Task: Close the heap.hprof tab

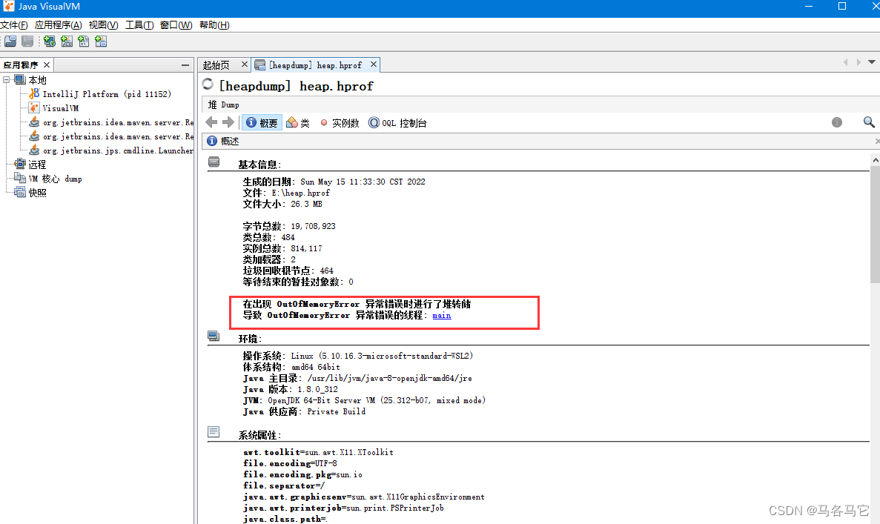Action: tap(373, 64)
